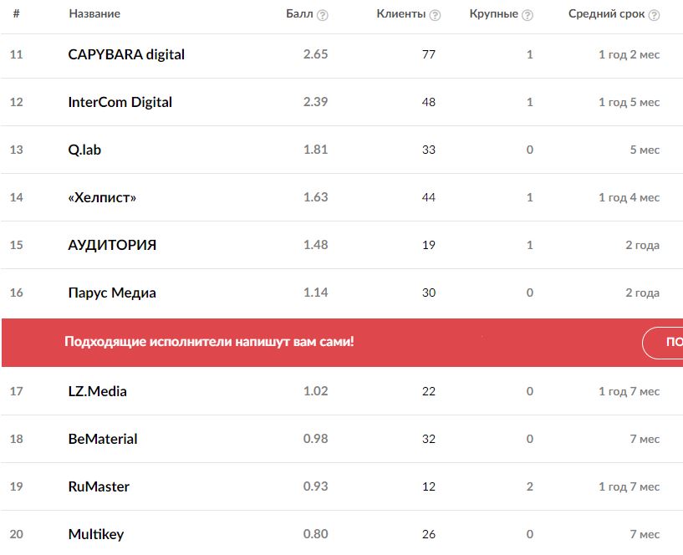Go to АУДИТОРИЯ agency page

[x=112, y=245]
